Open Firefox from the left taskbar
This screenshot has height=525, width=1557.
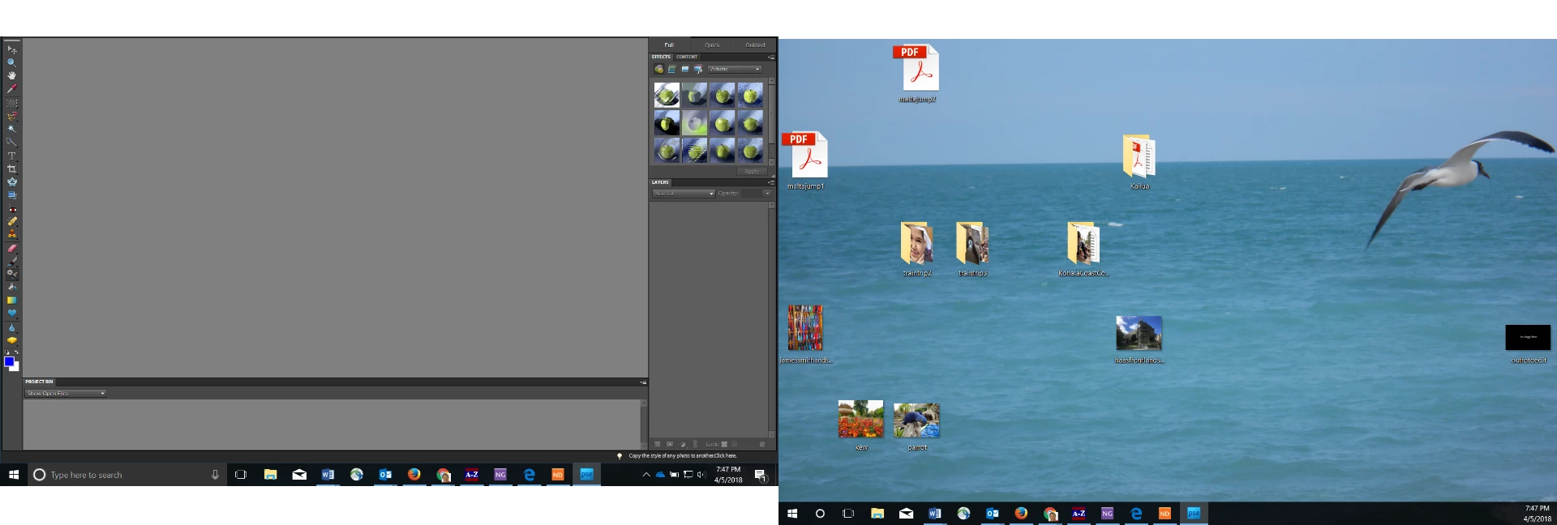point(414,475)
